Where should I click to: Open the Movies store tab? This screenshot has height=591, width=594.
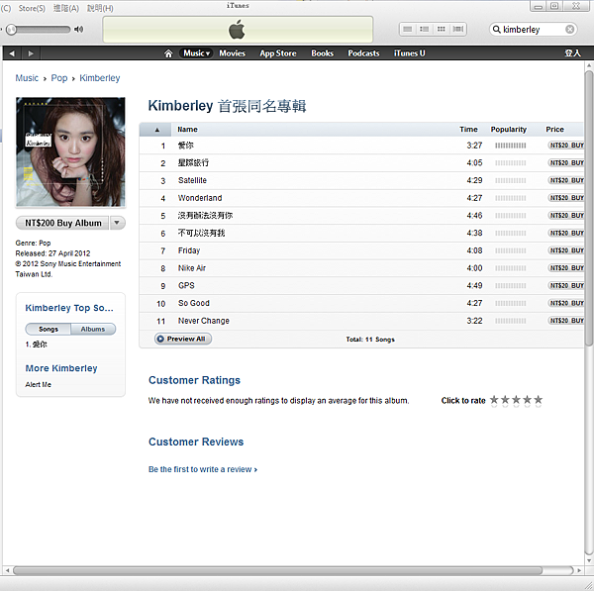point(232,53)
